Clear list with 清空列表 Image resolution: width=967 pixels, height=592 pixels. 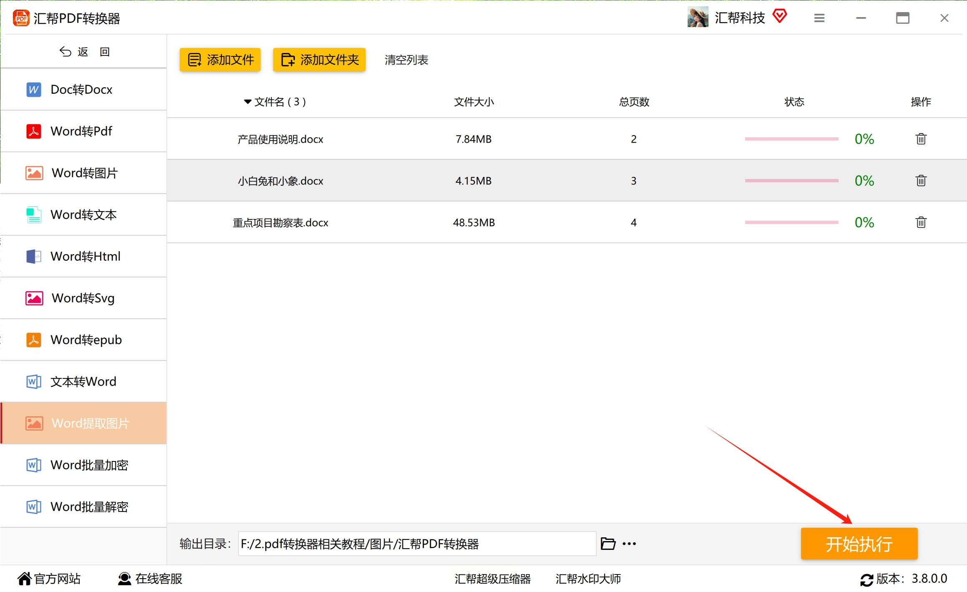(x=406, y=60)
